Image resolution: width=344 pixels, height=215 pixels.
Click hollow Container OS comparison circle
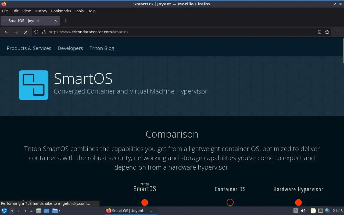pyautogui.click(x=230, y=202)
